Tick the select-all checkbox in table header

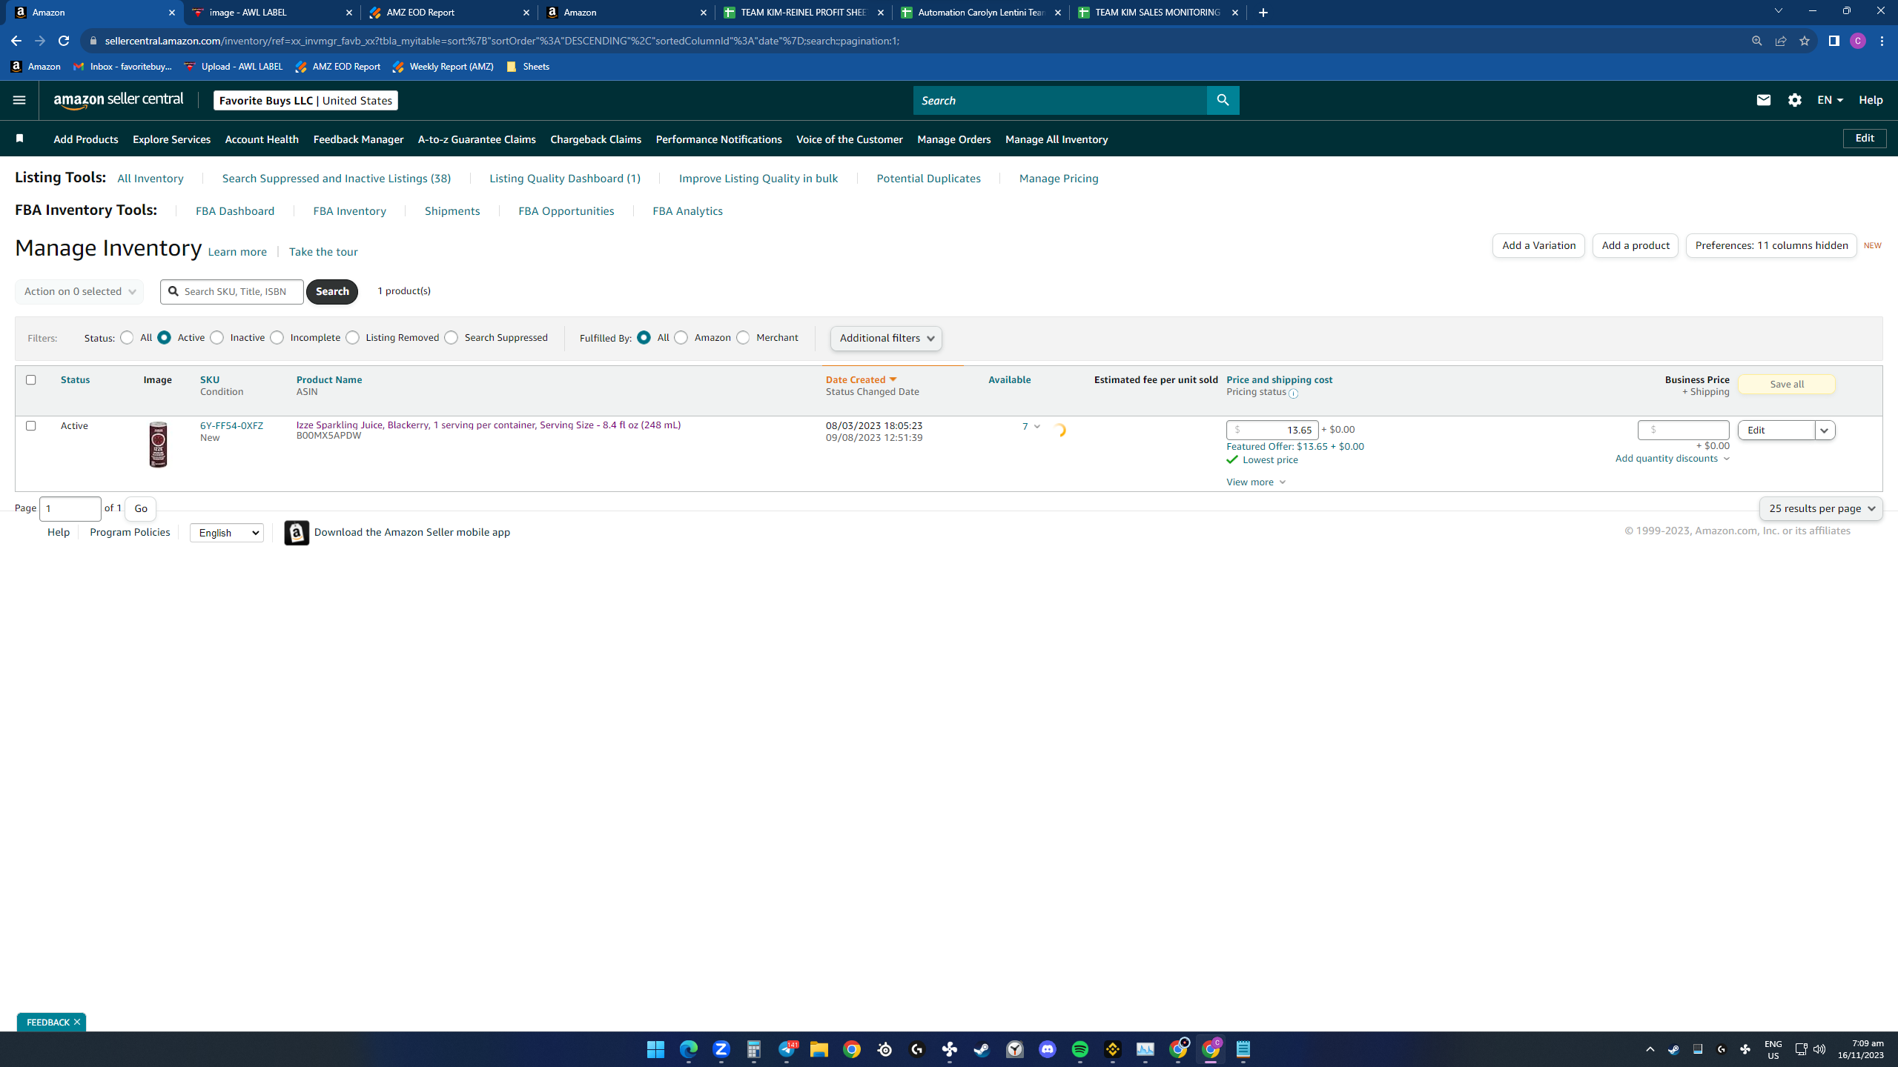(x=30, y=379)
